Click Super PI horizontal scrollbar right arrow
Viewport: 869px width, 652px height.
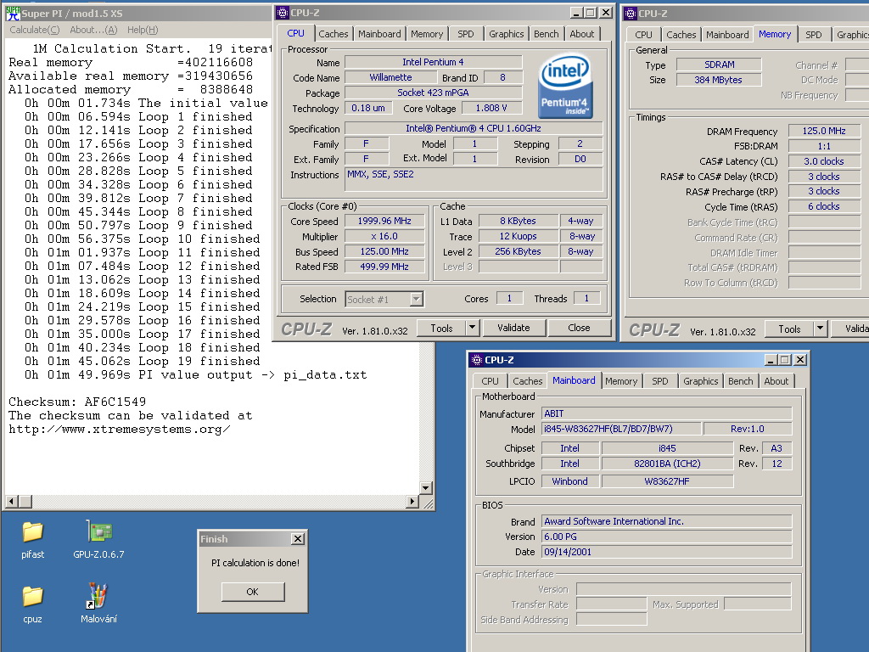coord(412,501)
